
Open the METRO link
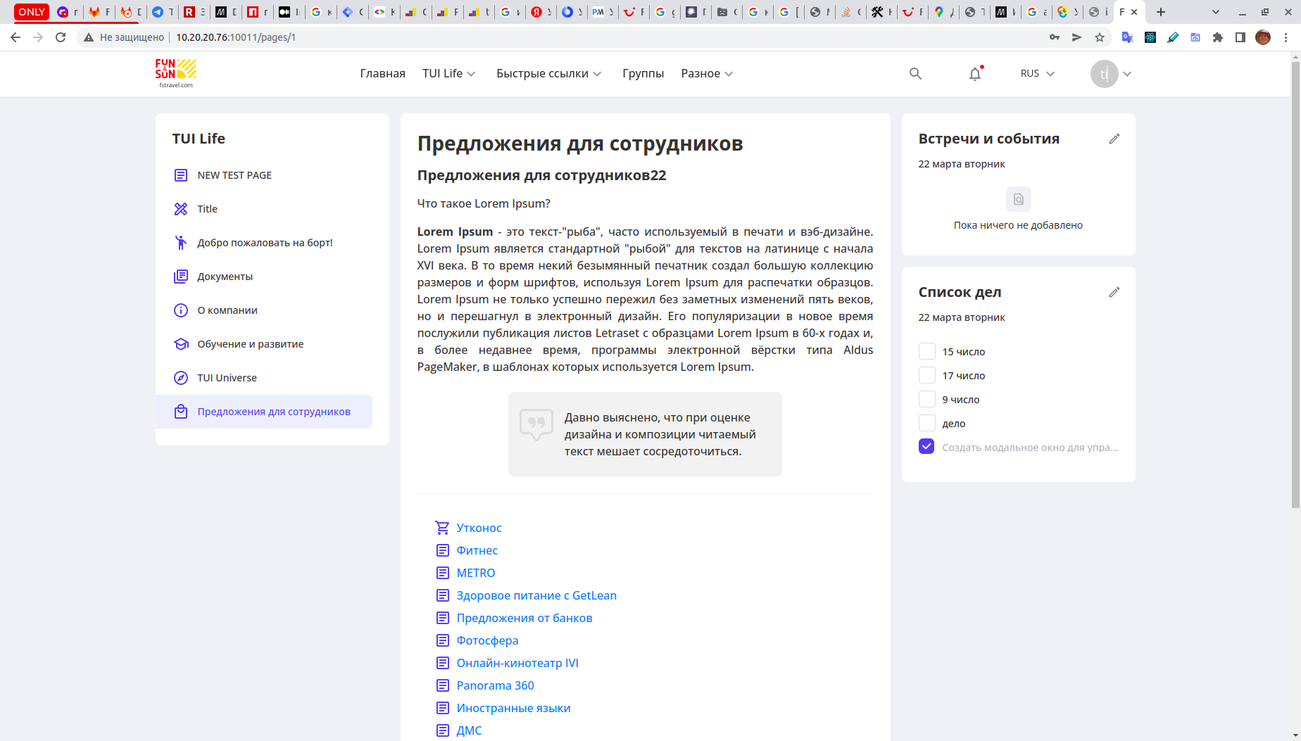[x=476, y=573]
